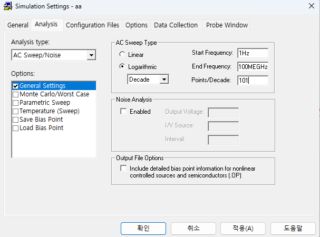320x237 pixels.
Task: Select the Parametric Sweep list row text
Action: click(x=45, y=103)
